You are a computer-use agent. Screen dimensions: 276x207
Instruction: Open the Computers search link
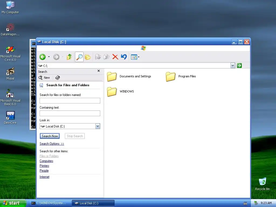pos(46,161)
